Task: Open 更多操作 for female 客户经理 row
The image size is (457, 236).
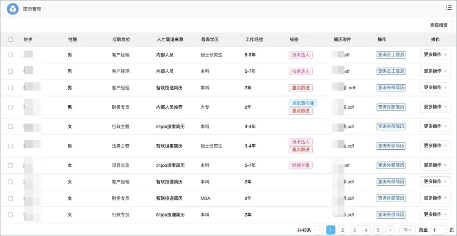Action: 435,181
